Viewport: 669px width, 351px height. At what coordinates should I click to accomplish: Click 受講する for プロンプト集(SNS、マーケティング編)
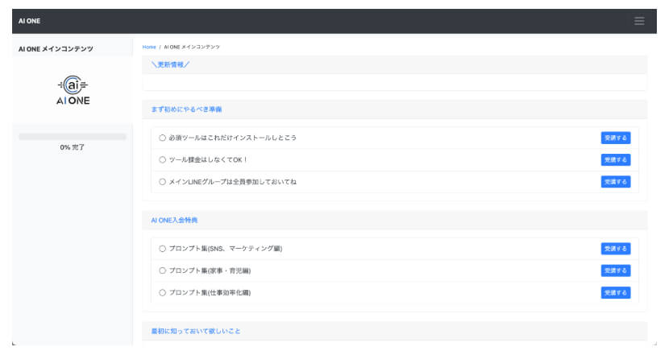coord(616,248)
